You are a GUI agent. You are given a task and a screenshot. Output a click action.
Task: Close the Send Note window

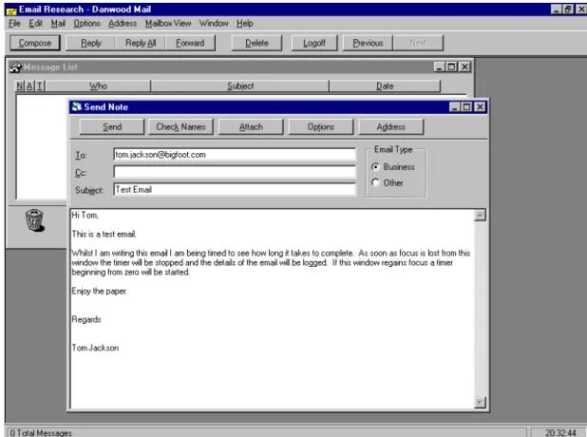click(480, 107)
